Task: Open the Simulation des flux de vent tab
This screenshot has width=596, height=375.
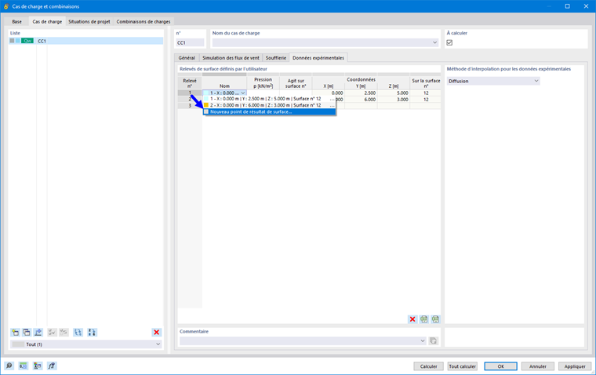Action: click(231, 58)
